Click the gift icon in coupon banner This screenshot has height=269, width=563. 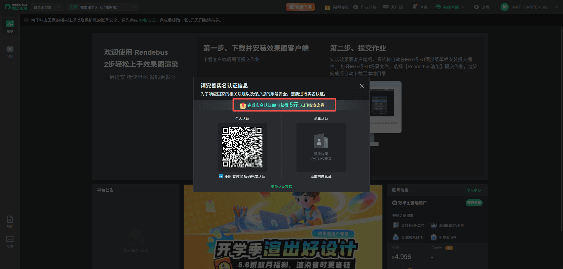pyautogui.click(x=243, y=105)
